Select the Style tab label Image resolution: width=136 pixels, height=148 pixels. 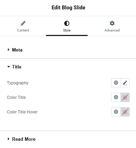67,30
